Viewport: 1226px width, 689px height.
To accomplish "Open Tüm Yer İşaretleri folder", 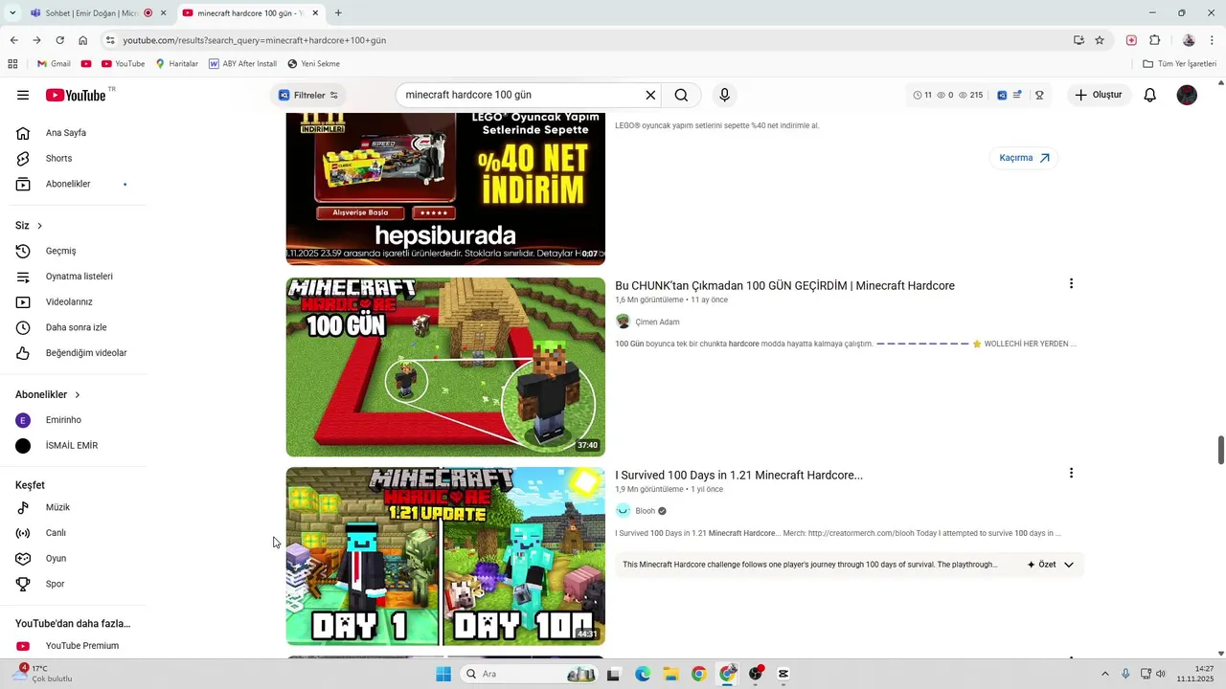I will point(1180,64).
